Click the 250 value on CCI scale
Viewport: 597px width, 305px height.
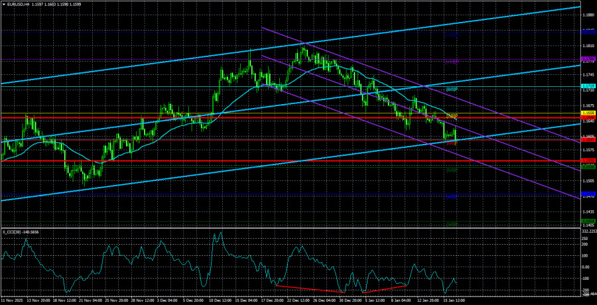585,244
